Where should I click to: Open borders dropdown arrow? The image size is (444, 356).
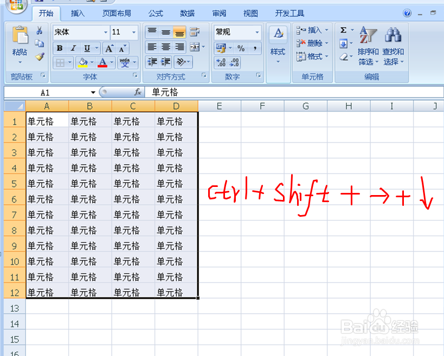tap(70, 62)
